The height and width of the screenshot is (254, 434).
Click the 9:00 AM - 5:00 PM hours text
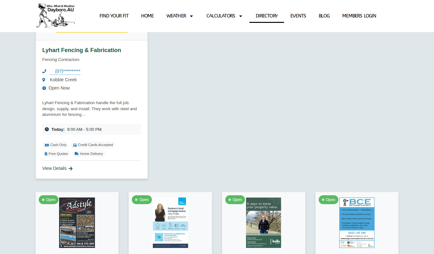pos(84,130)
